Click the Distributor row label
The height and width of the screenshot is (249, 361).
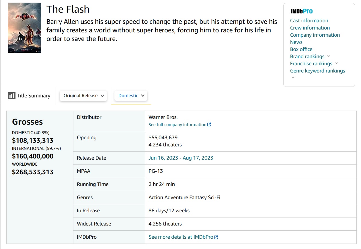89,117
